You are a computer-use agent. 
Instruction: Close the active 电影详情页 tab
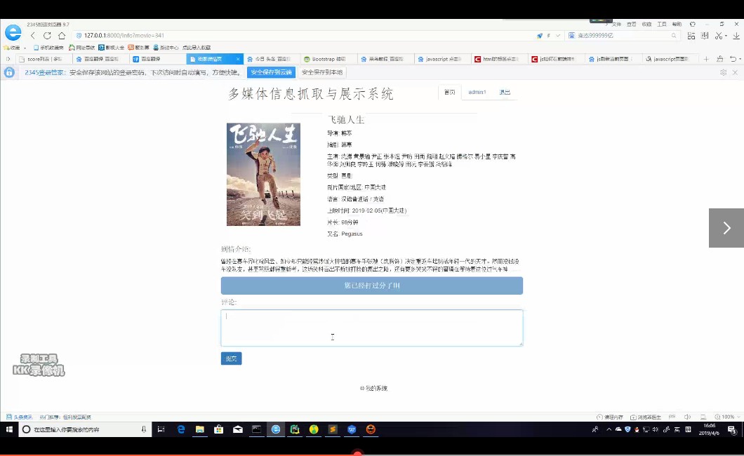238,59
